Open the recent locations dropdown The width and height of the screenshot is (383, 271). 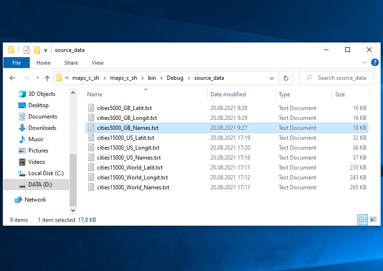(x=37, y=78)
